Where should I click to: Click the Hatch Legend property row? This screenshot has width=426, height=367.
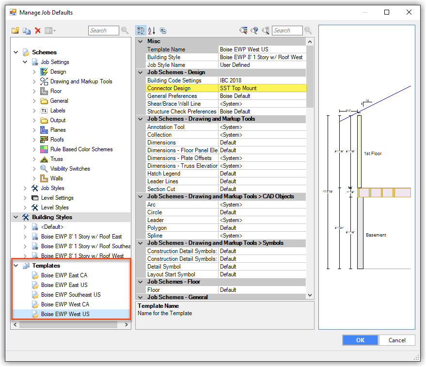coord(226,174)
